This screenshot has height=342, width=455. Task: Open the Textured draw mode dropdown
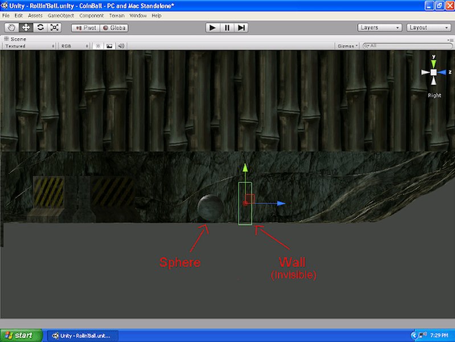point(29,46)
